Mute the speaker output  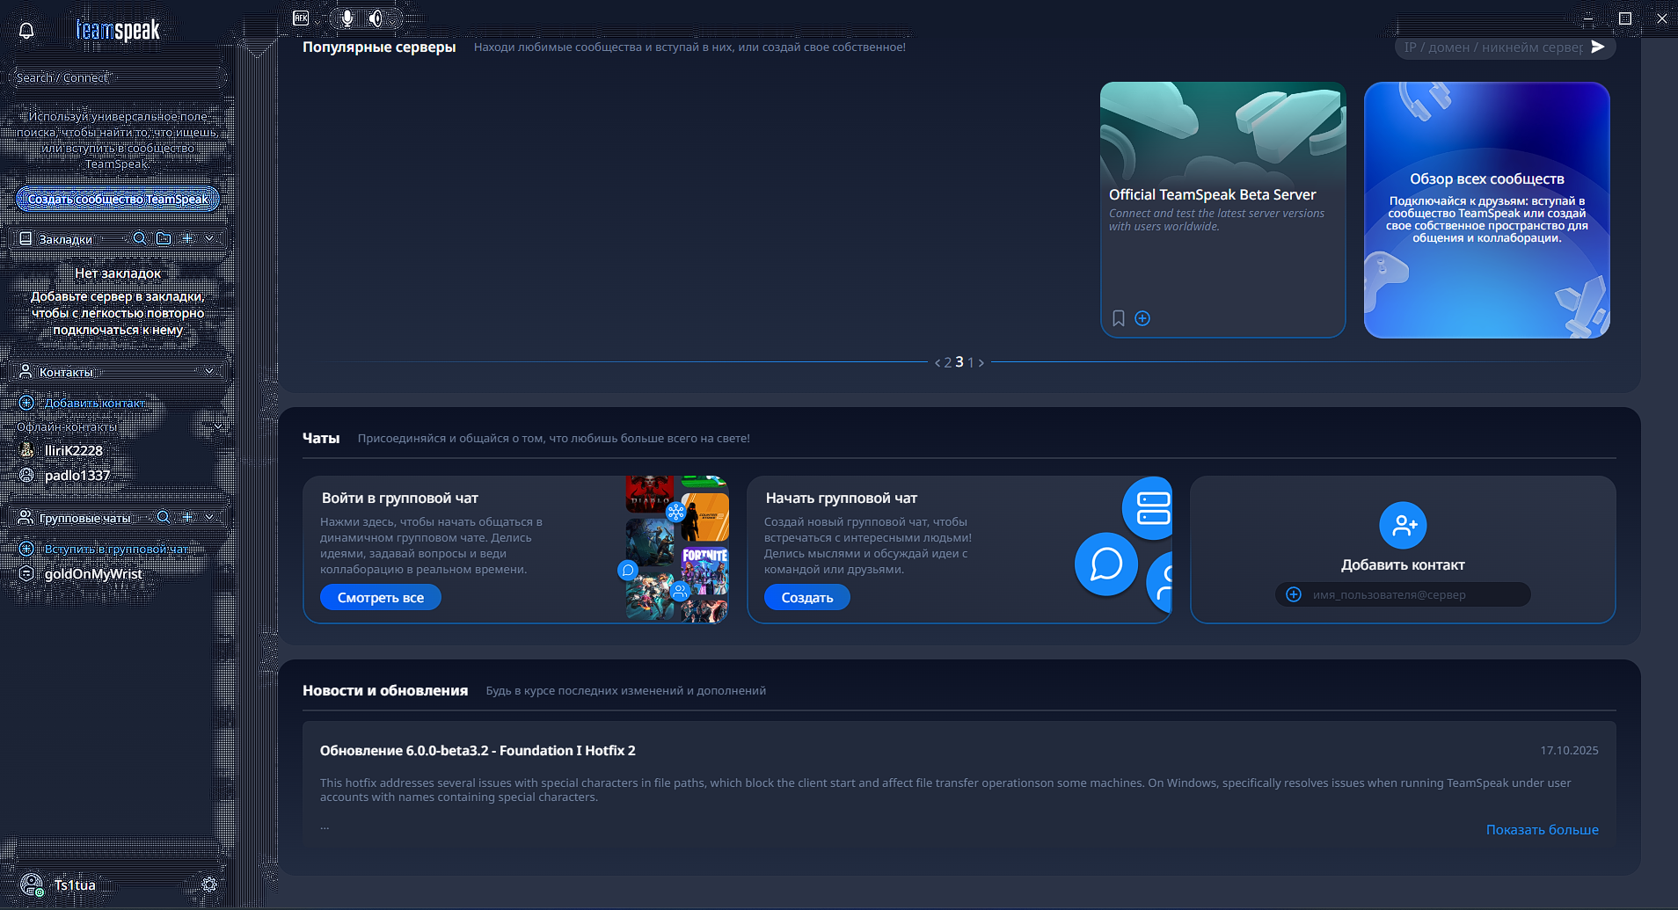tap(376, 18)
